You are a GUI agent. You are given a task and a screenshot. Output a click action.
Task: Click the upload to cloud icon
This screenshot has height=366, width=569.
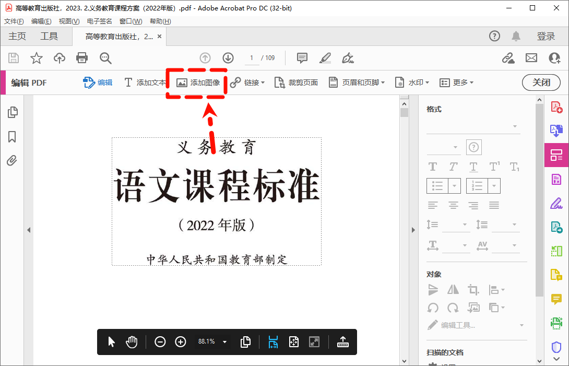pyautogui.click(x=59, y=58)
